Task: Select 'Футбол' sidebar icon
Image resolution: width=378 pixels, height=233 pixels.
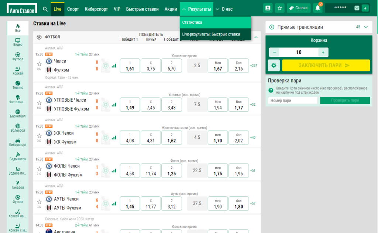Action: tap(18, 57)
